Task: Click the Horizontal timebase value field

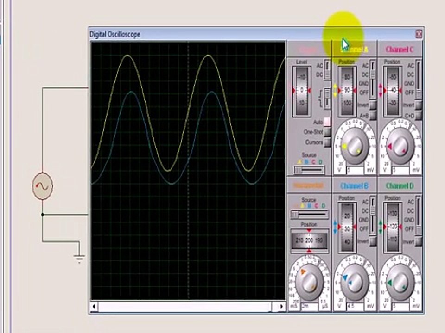Action: (310, 307)
